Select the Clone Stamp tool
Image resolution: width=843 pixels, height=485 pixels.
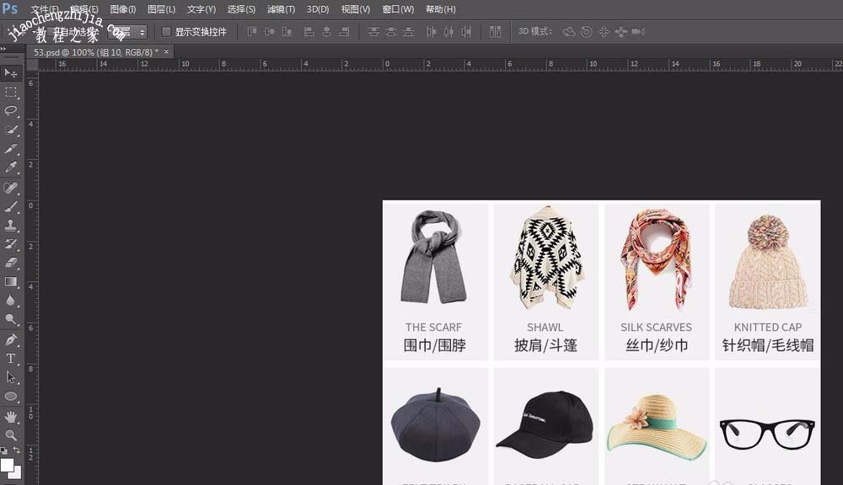pos(11,224)
